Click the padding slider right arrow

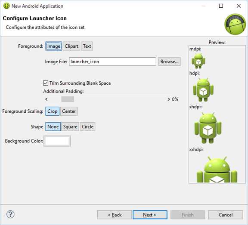coord(169,99)
